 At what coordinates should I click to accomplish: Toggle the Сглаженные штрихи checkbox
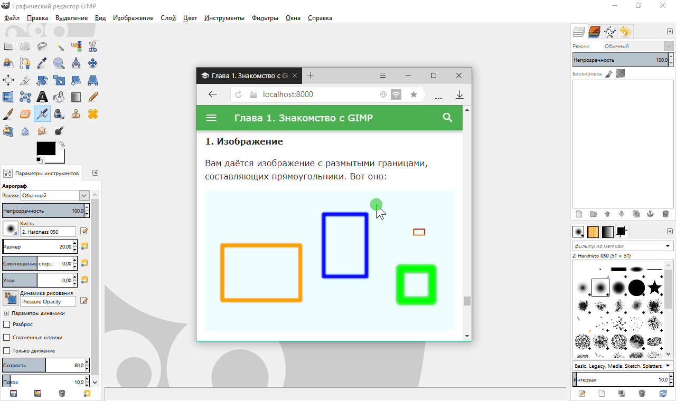point(7,338)
